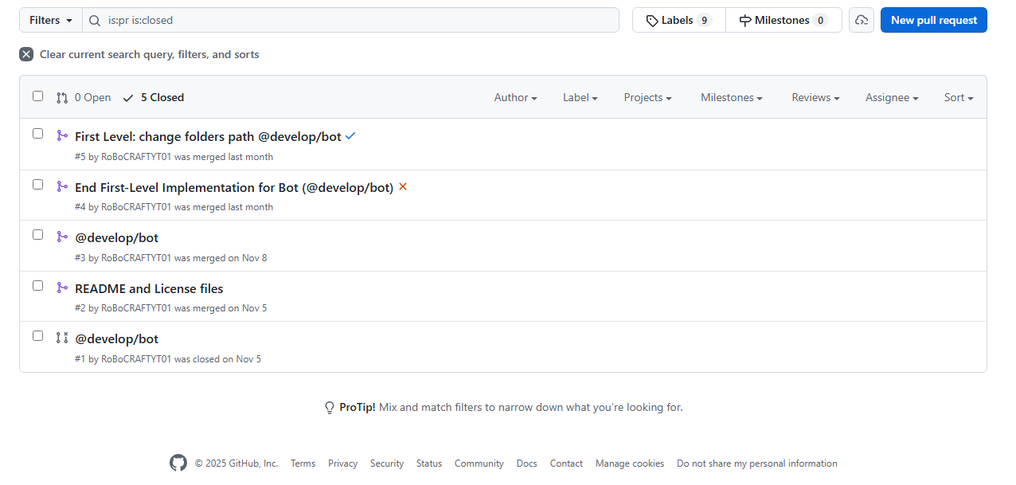Click the closed pull request icon on PR #1
Image resolution: width=1016 pixels, height=485 pixels.
click(62, 338)
